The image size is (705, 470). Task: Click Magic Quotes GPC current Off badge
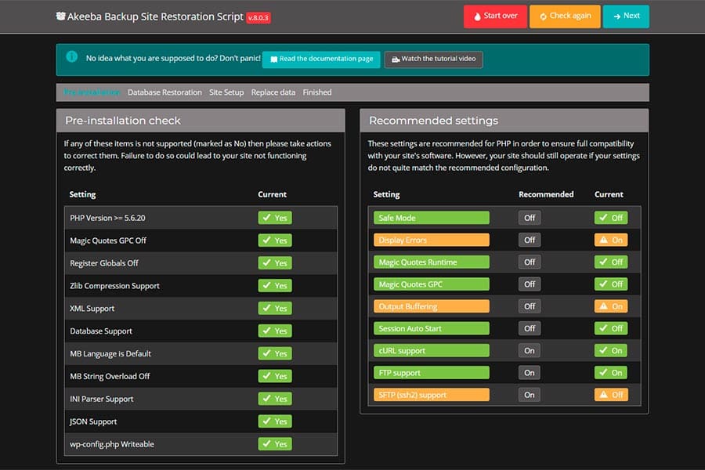click(610, 284)
